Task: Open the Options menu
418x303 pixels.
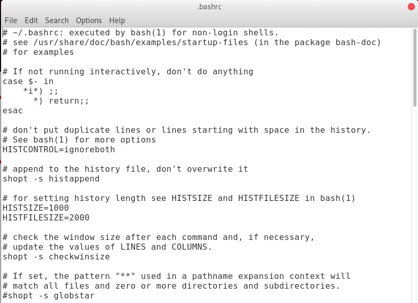Action: [89, 21]
